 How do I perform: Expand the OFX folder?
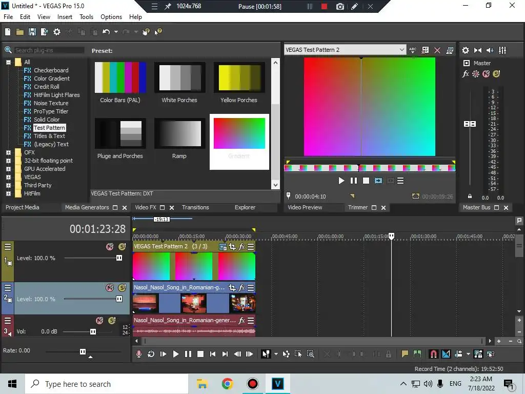tap(8, 152)
